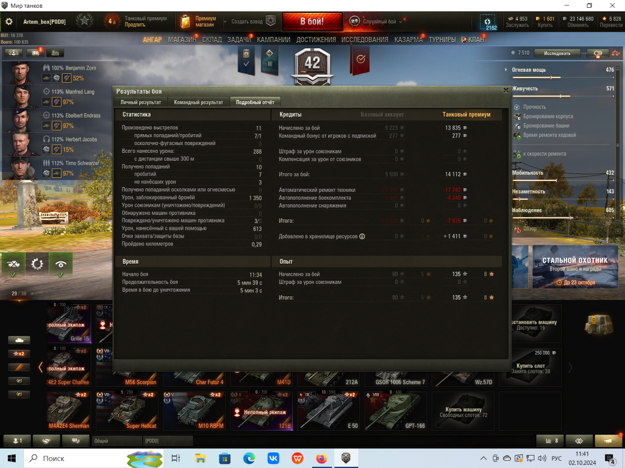
Task: Open the ТУРНИРЫ section
Action: 442,40
